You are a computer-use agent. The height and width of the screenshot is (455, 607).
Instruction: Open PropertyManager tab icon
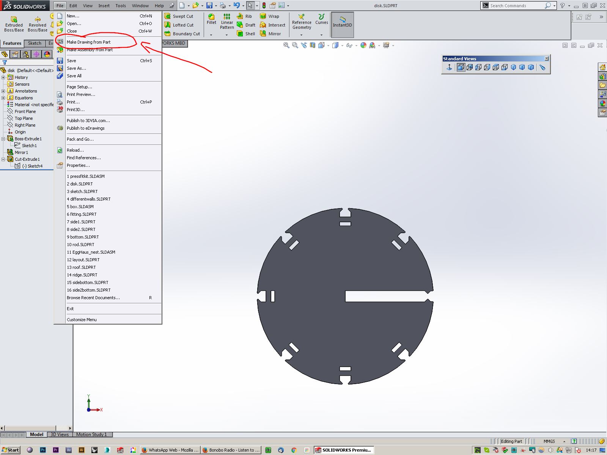coord(15,54)
